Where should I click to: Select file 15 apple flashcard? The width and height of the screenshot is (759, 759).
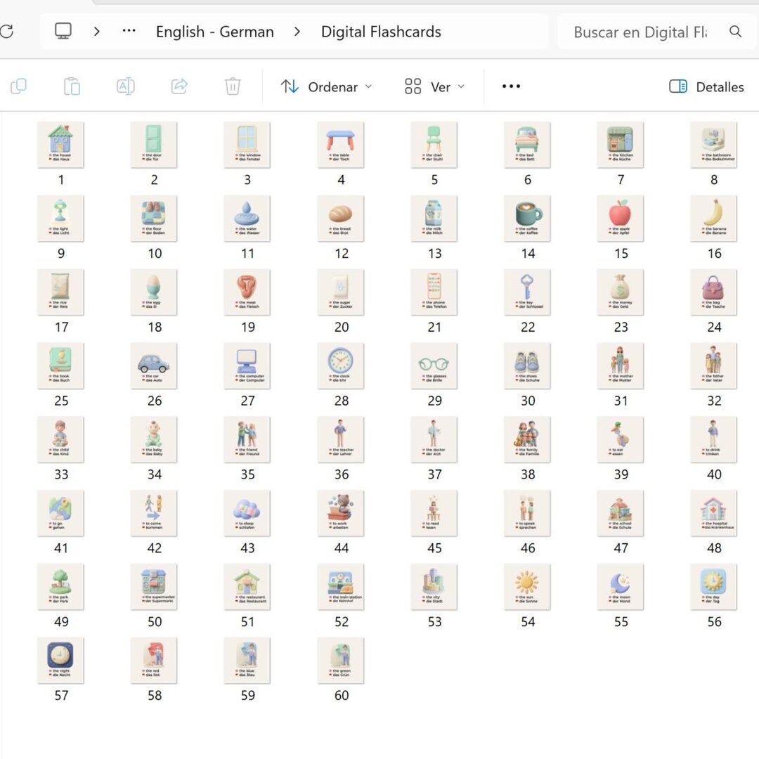621,219
